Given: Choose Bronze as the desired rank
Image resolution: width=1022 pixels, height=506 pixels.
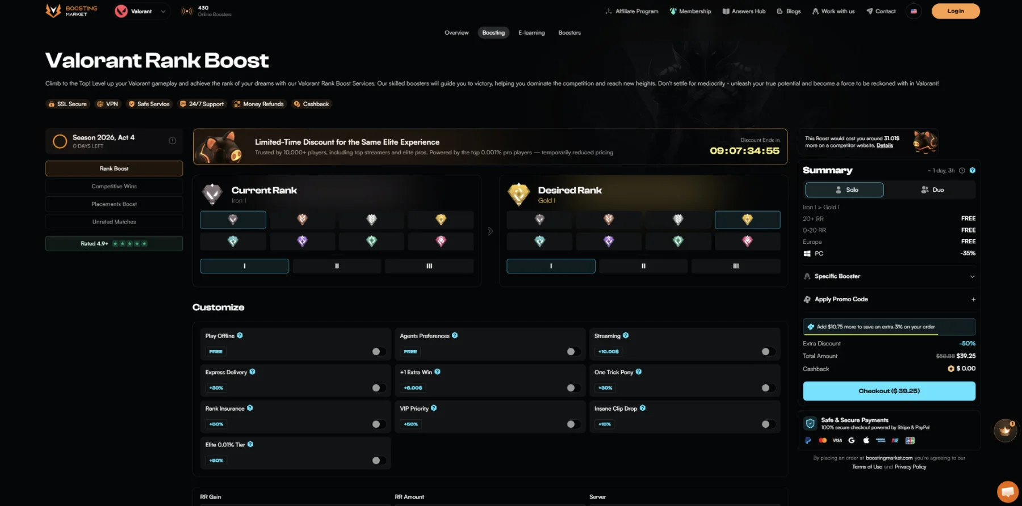Looking at the screenshot, I should pos(609,220).
